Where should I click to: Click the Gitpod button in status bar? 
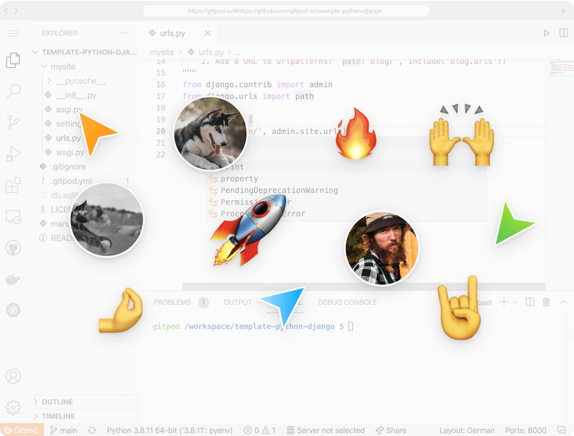tap(22, 430)
